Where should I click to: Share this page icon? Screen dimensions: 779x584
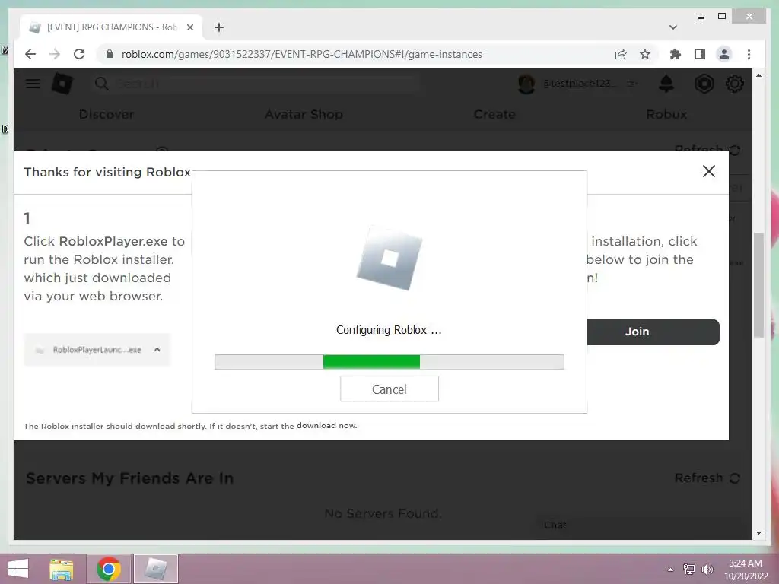click(x=621, y=54)
